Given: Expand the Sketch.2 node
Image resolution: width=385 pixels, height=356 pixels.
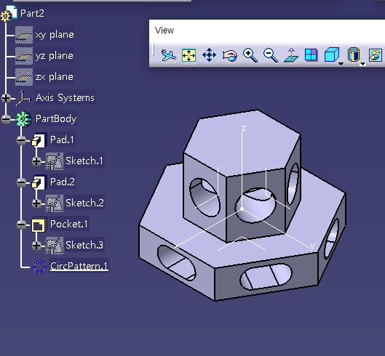Looking at the screenshot, I should tap(36, 203).
